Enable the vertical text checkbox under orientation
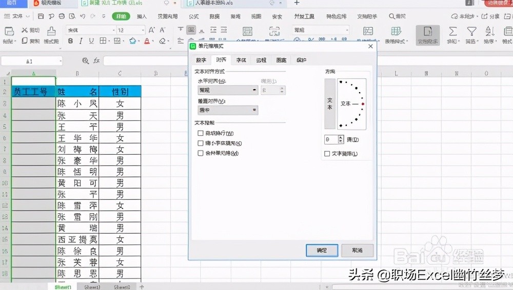 click(x=327, y=154)
